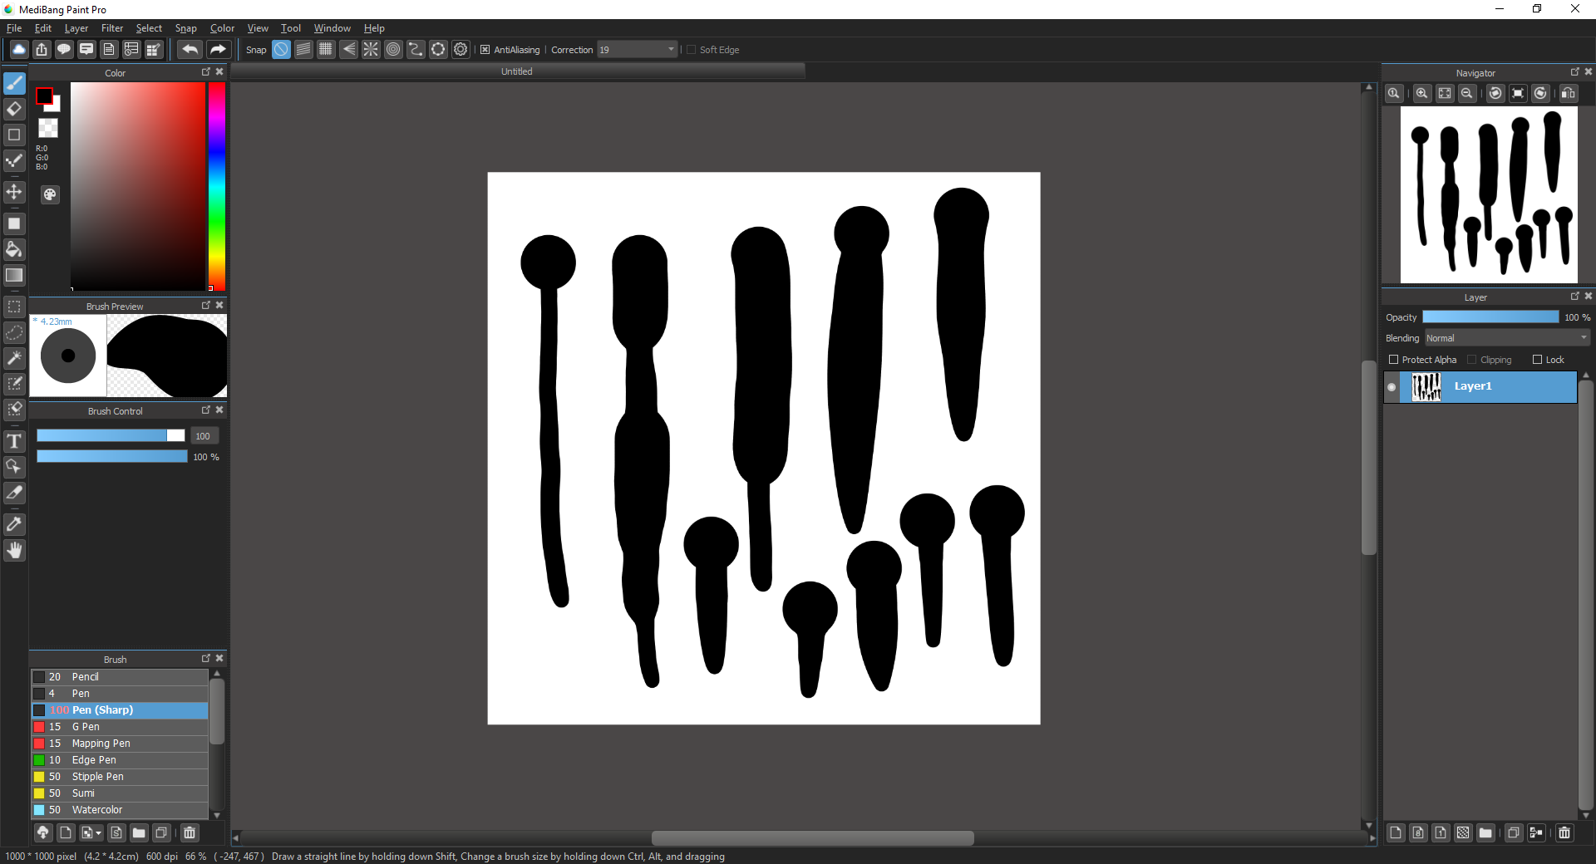Click the Redo arrow in toolbar

tap(218, 50)
